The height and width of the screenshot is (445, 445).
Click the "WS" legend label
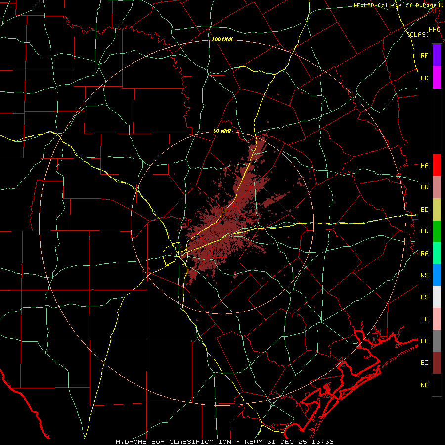424,275
